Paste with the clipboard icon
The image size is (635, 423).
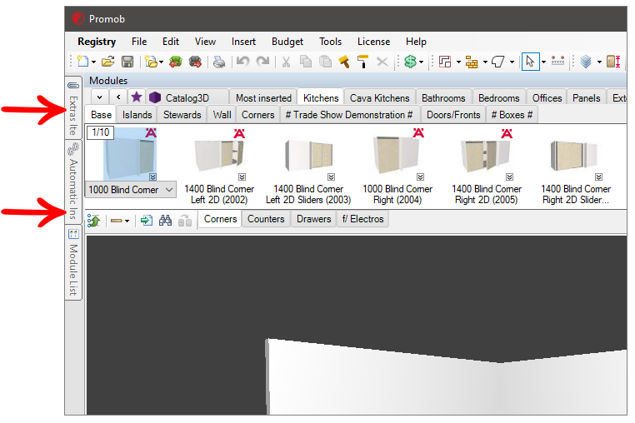[325, 62]
